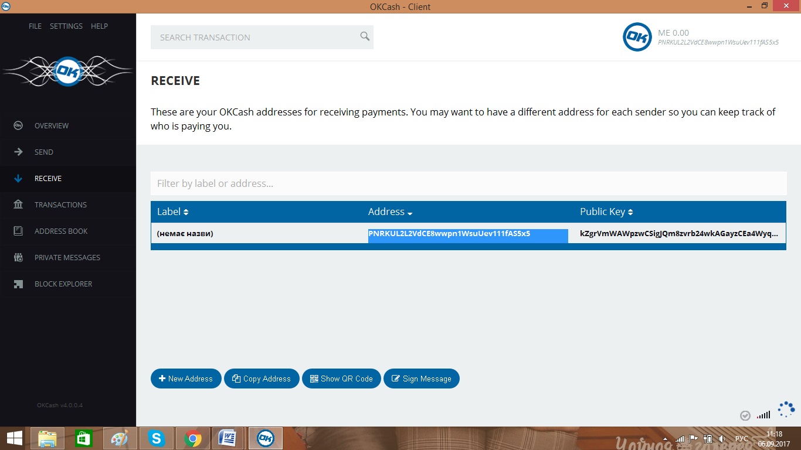
Task: Open the FILE menu
Action: coord(35,26)
